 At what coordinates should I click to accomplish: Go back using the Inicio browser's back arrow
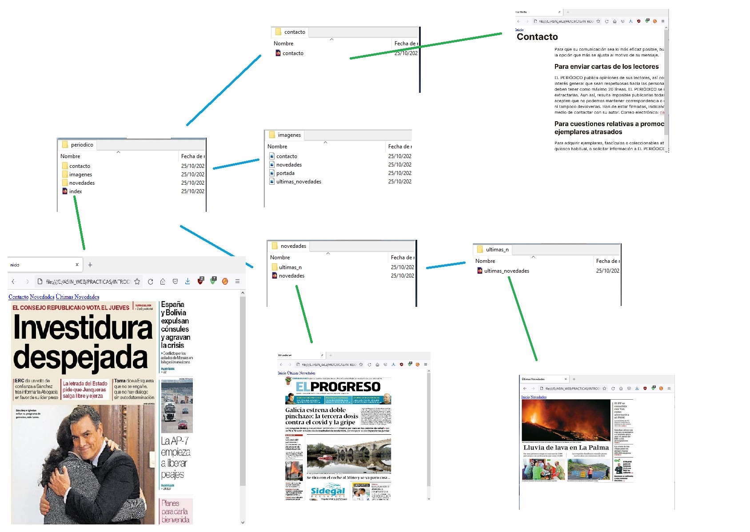(14, 282)
